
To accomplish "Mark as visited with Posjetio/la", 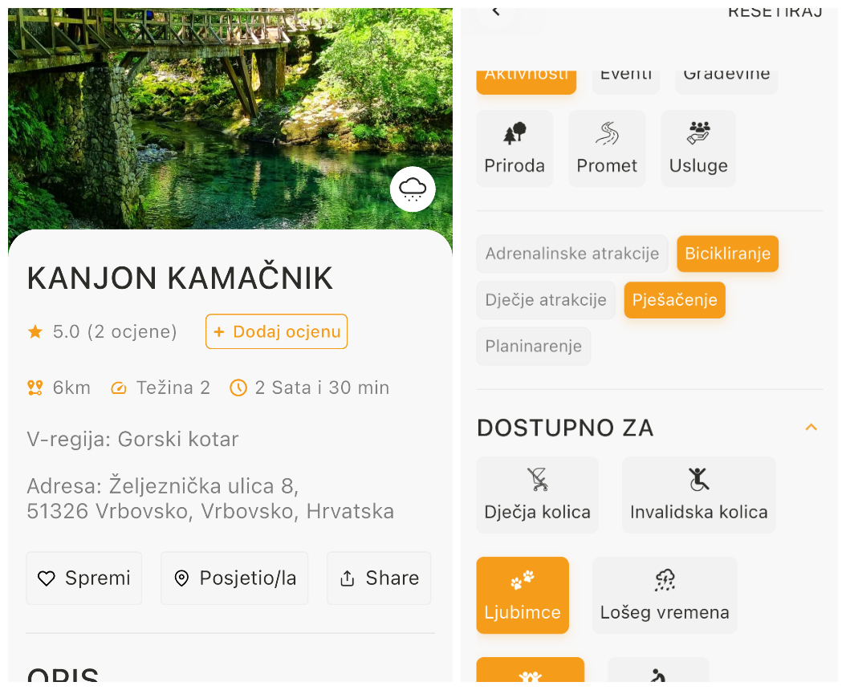I will pos(234,578).
